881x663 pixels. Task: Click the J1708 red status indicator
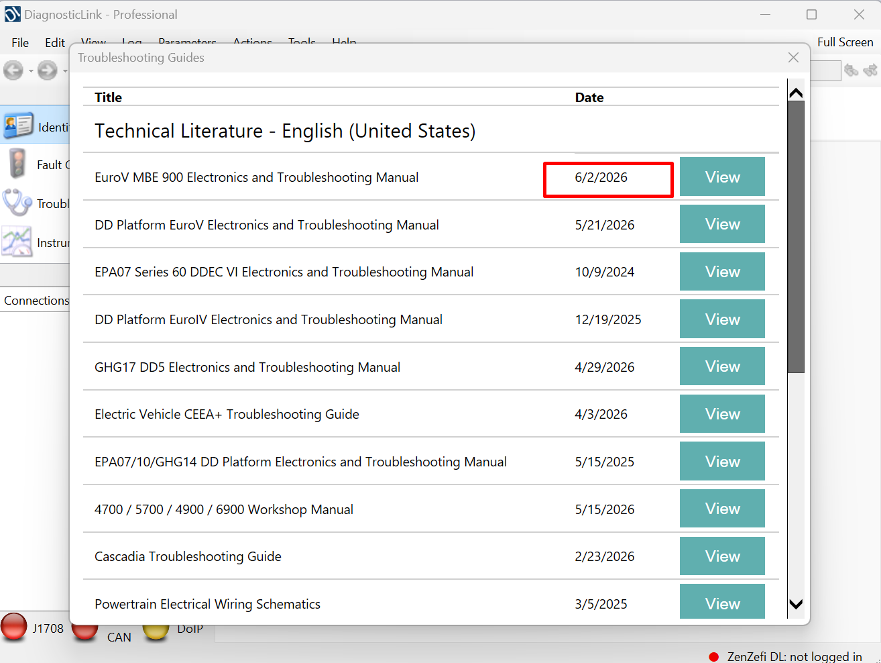(x=13, y=625)
